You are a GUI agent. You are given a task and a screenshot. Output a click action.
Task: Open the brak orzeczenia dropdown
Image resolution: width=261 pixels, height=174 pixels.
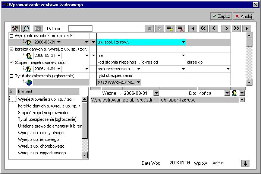pos(139,69)
